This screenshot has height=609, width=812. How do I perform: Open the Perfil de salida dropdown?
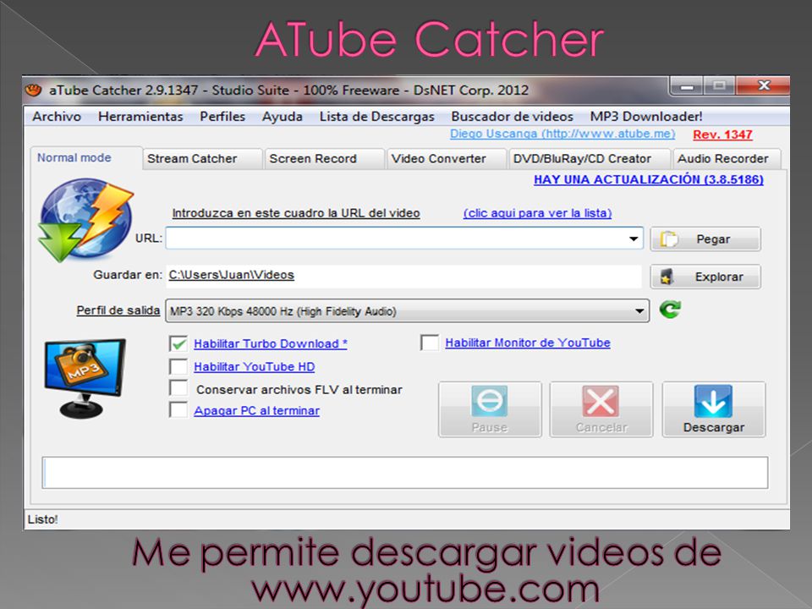tap(407, 310)
